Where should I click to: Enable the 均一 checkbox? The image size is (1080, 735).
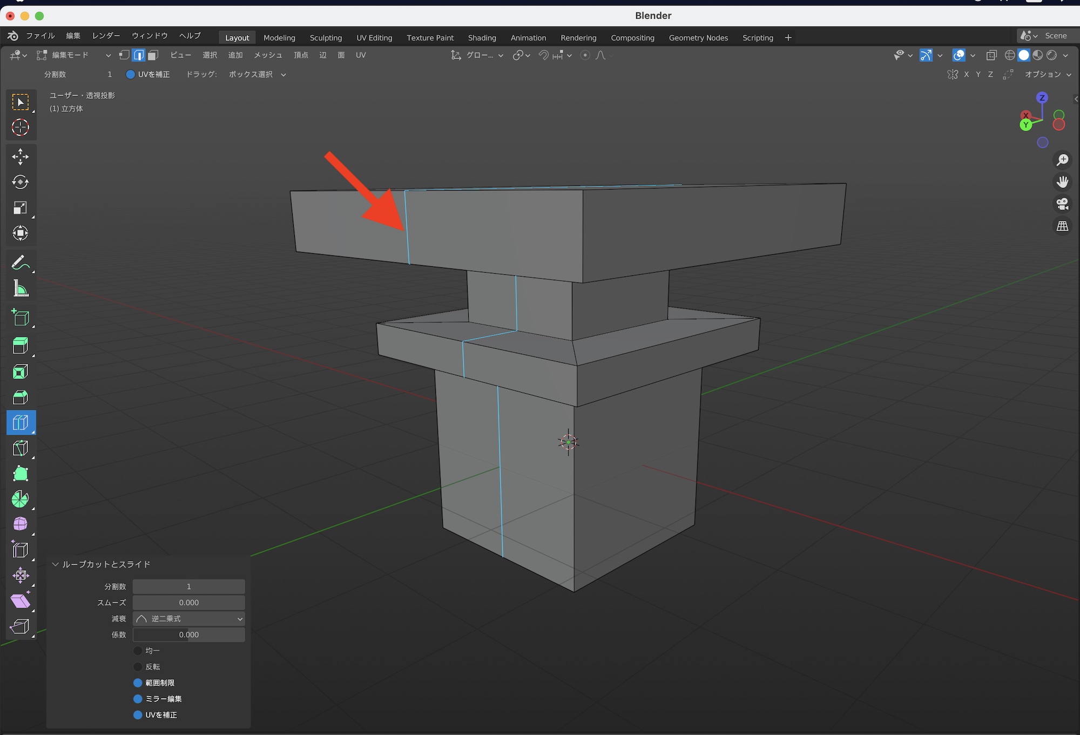coord(138,651)
